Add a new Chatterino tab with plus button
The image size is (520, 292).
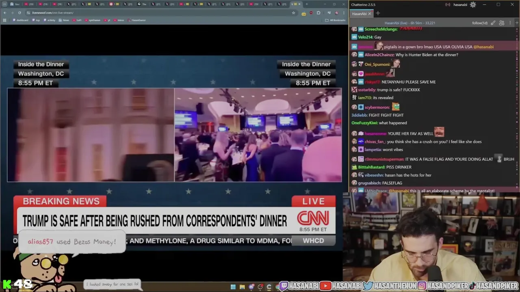tap(378, 13)
